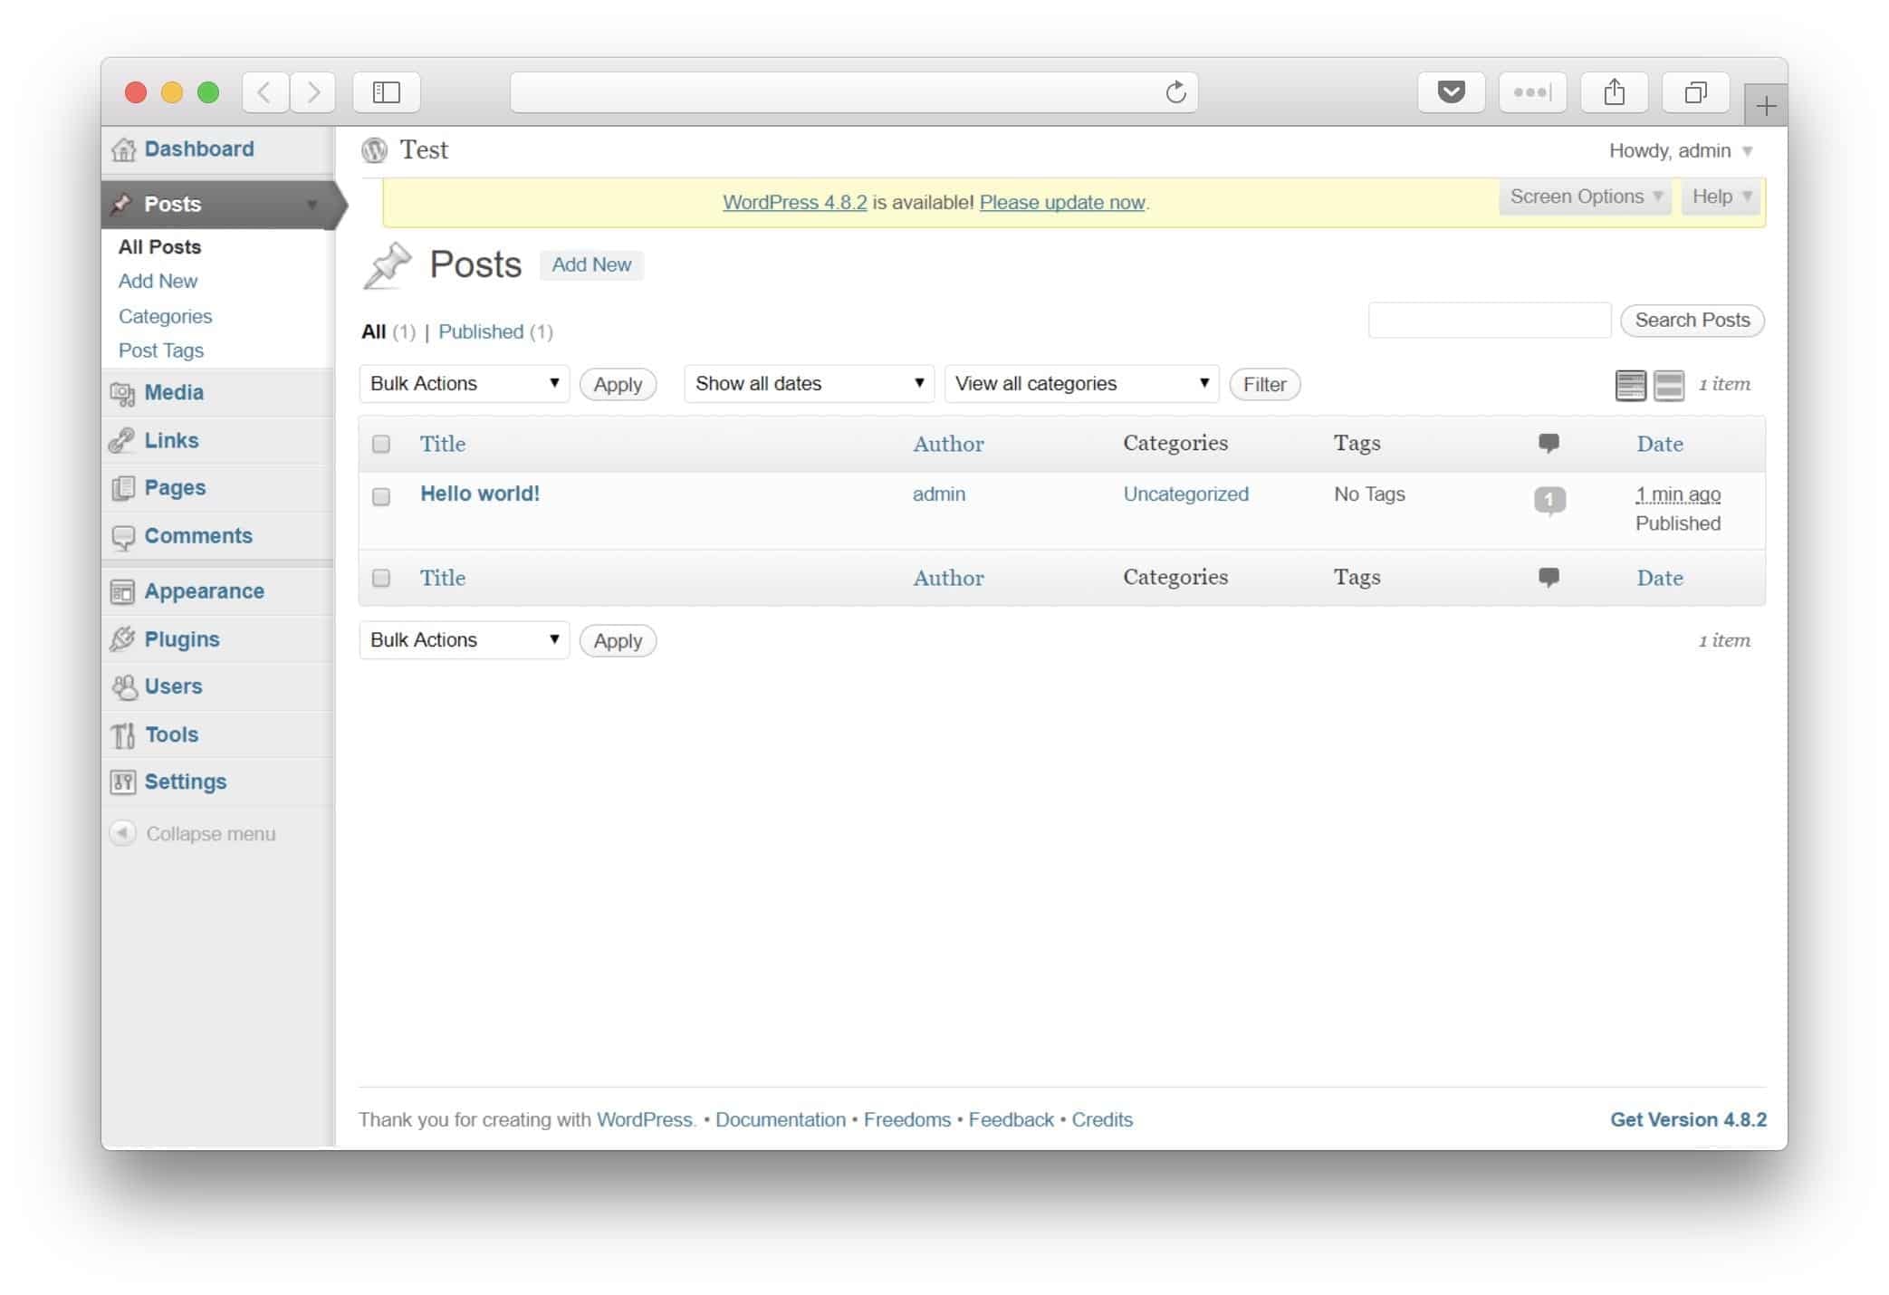Reload the page using the refresh icon
1889x1295 pixels.
tap(1175, 92)
